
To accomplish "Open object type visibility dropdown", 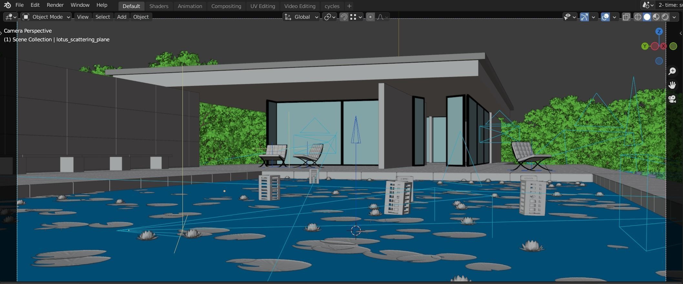I will coord(570,17).
